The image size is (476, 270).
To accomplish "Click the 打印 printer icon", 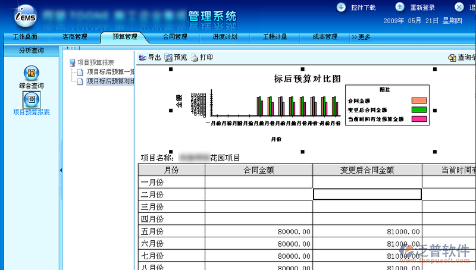I will point(195,58).
